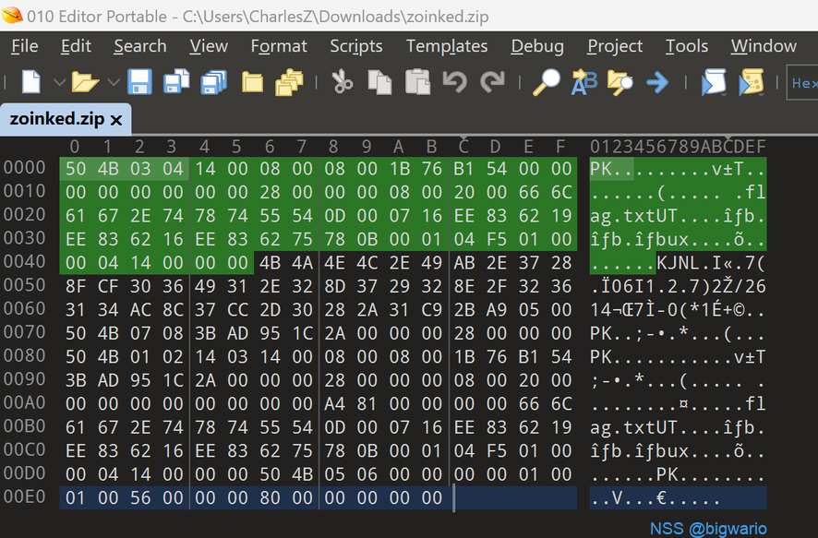Open the Debug menu

[537, 46]
